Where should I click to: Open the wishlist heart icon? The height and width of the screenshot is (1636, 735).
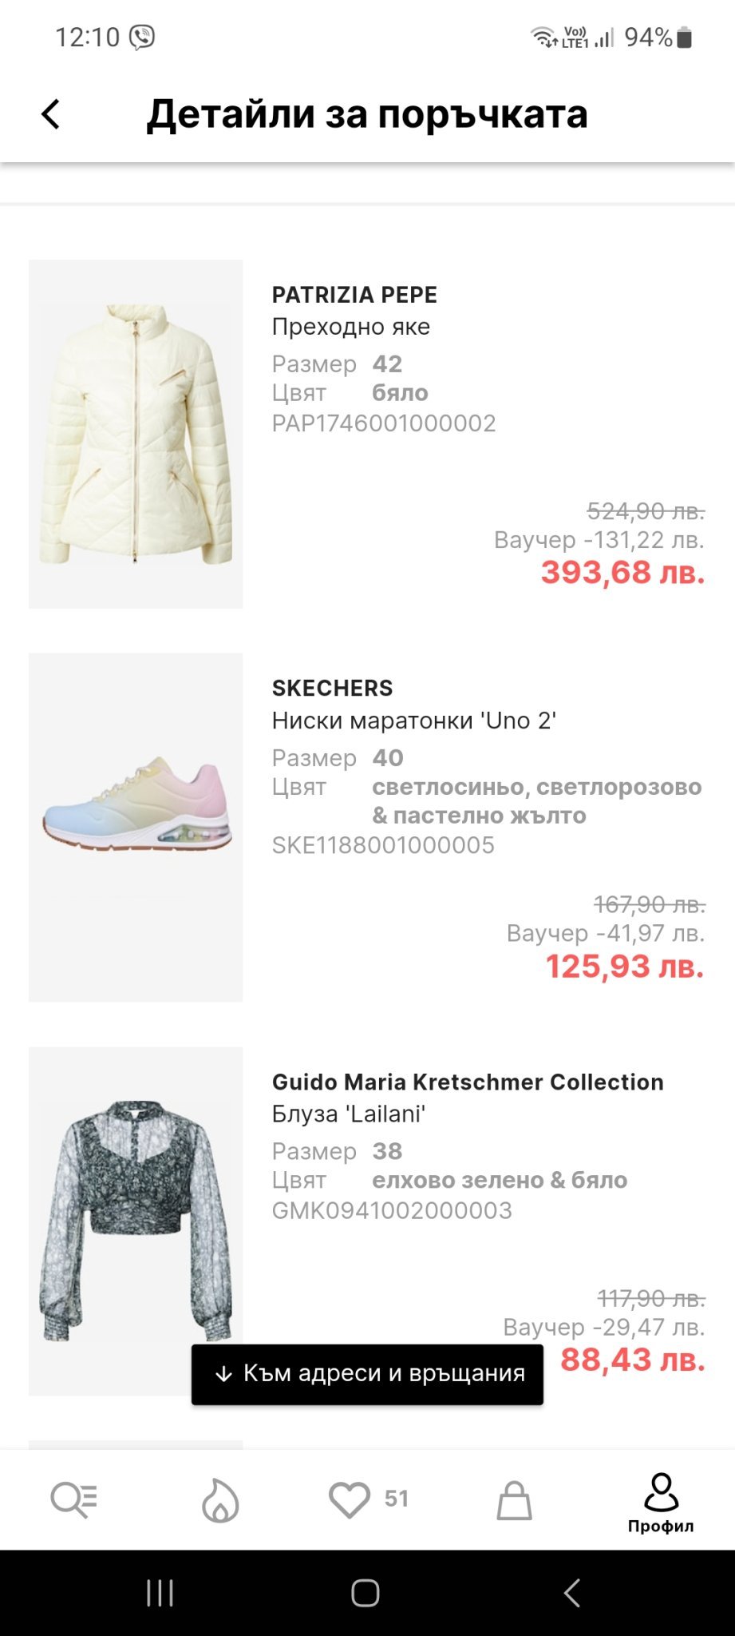tap(350, 1499)
